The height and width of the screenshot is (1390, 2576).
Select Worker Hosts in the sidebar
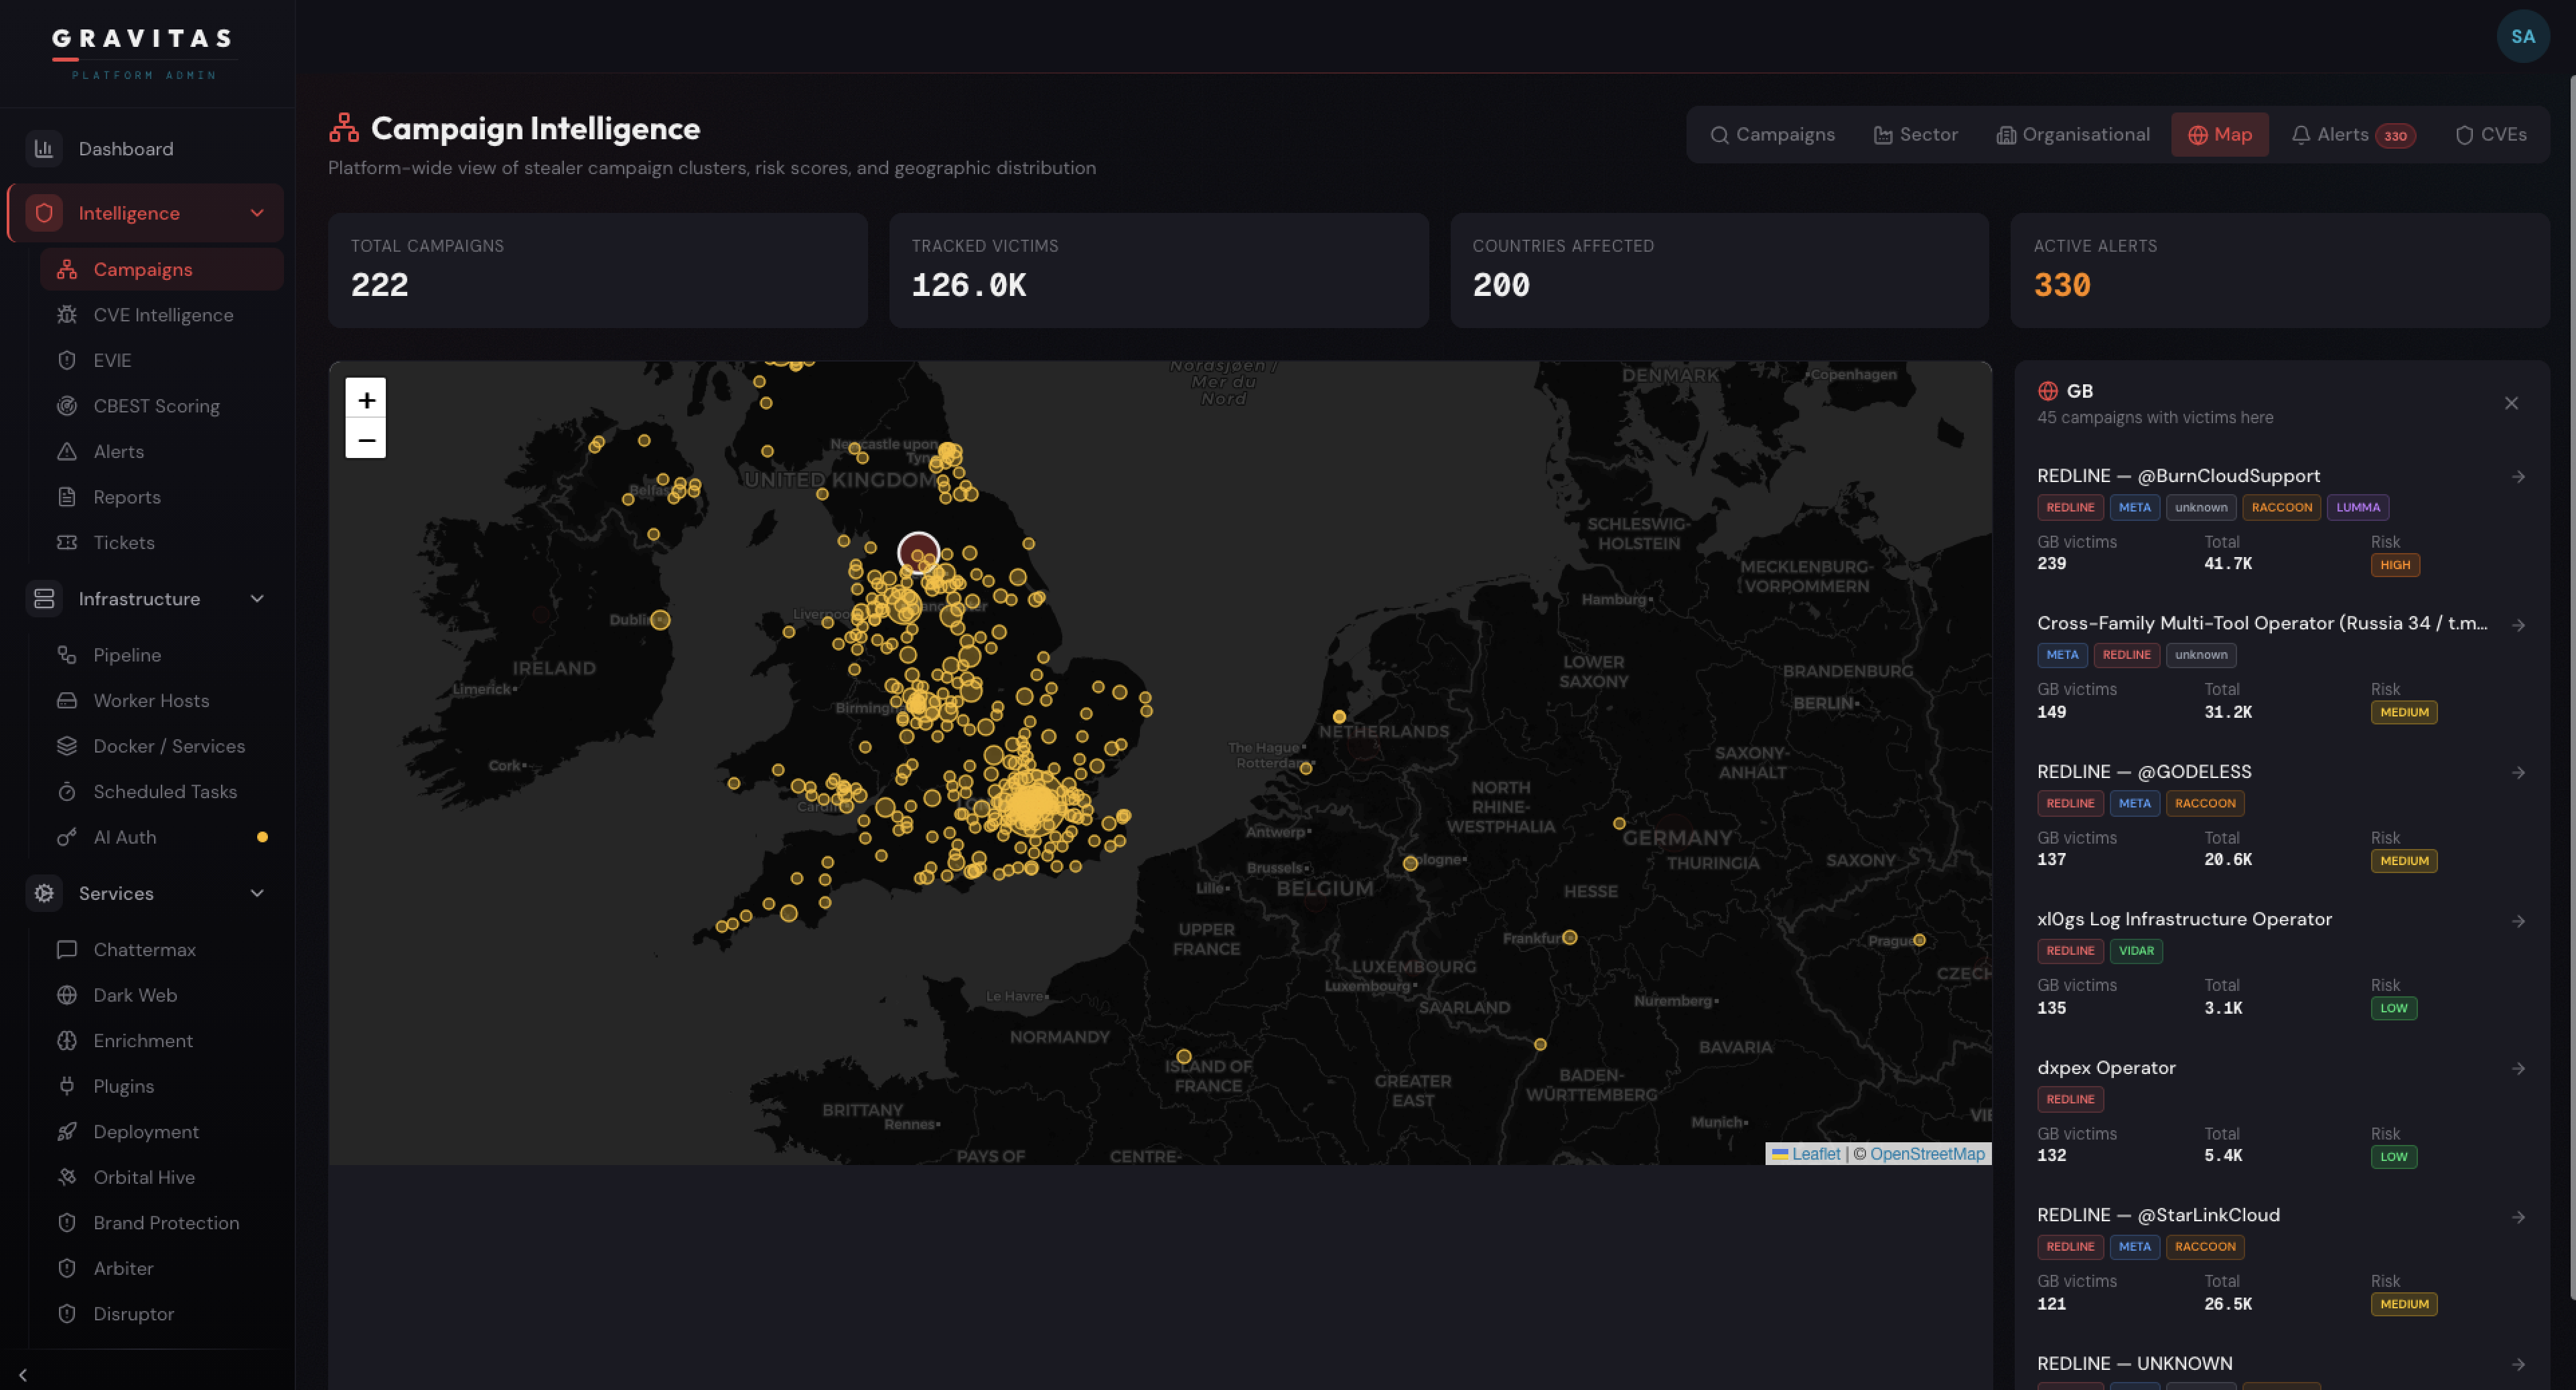click(x=161, y=700)
